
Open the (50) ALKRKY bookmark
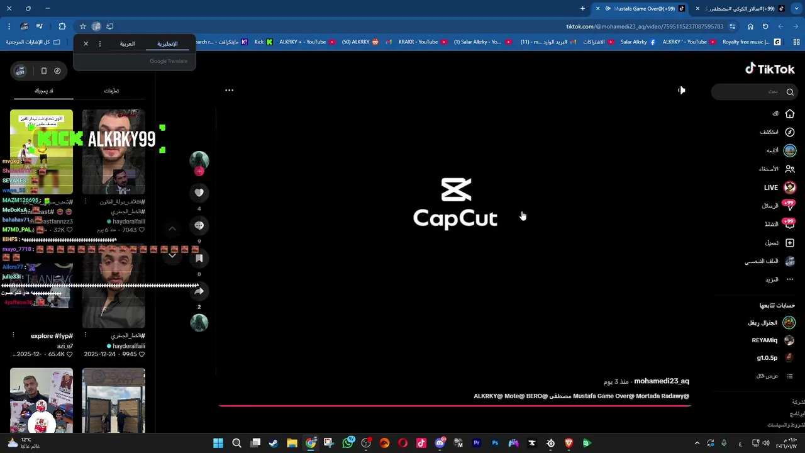click(360, 42)
